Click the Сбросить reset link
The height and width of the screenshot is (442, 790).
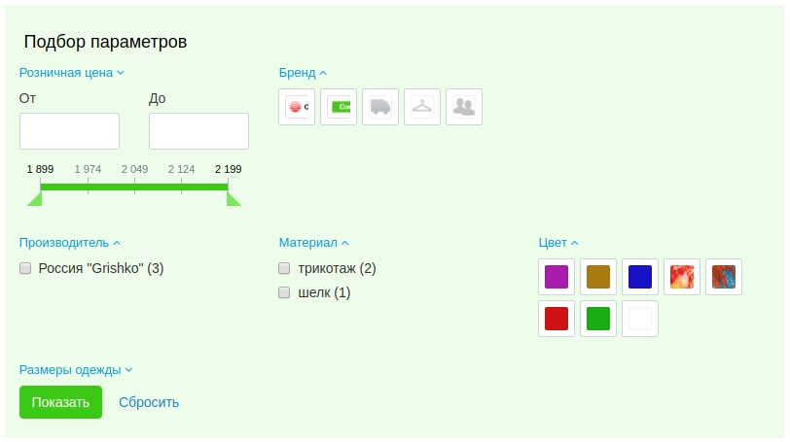pyautogui.click(x=149, y=402)
